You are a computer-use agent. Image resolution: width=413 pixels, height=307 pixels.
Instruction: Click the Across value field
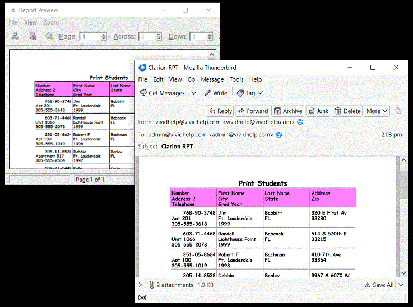point(147,36)
